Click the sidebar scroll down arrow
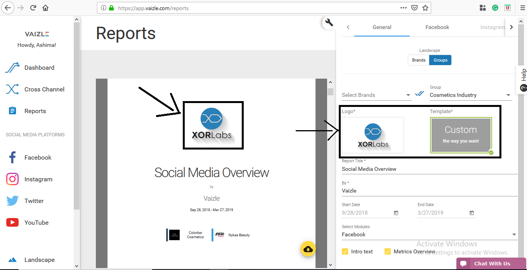 76,266
